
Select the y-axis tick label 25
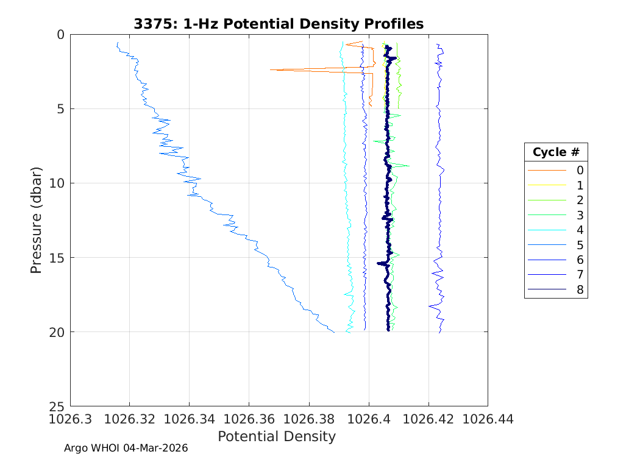point(57,406)
